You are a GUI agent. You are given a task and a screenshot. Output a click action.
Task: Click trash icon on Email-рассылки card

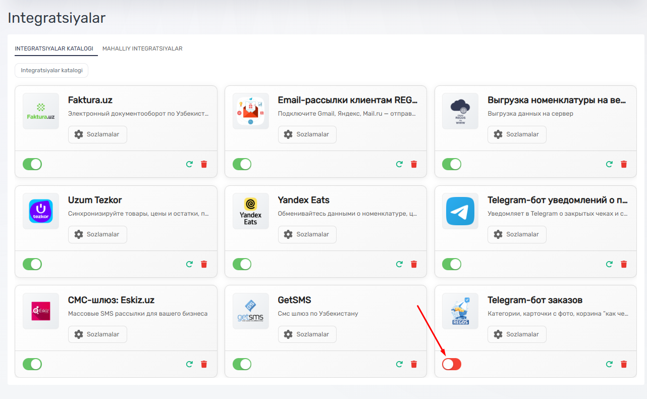coord(414,164)
